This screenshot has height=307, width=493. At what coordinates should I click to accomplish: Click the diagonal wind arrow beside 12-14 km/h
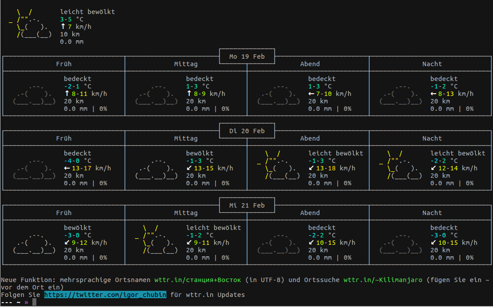[433, 168]
